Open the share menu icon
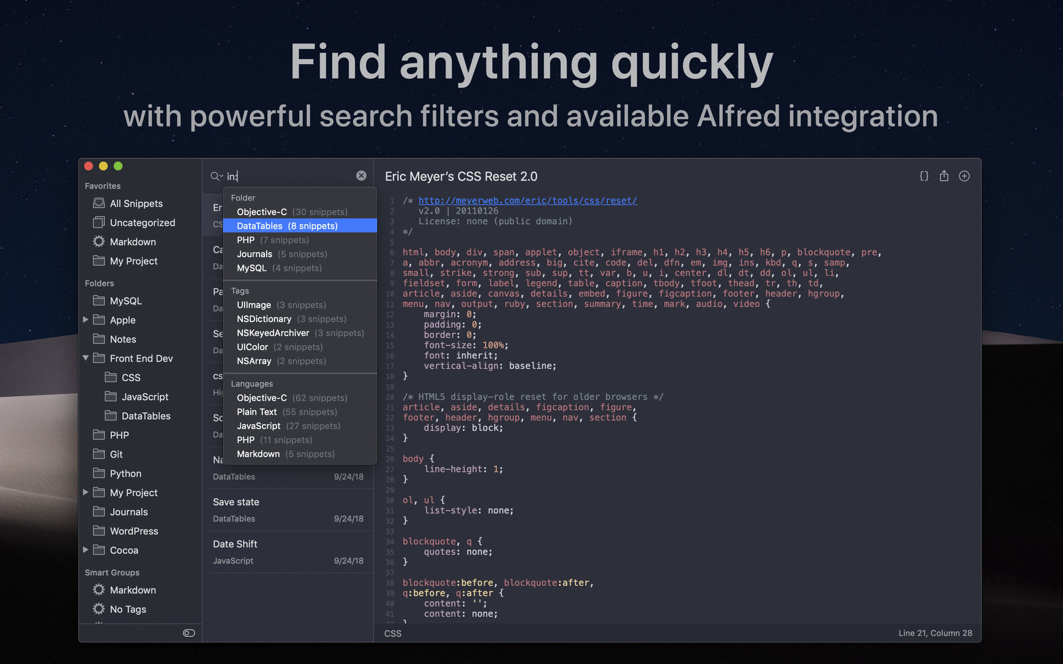The width and height of the screenshot is (1063, 664). (x=944, y=176)
